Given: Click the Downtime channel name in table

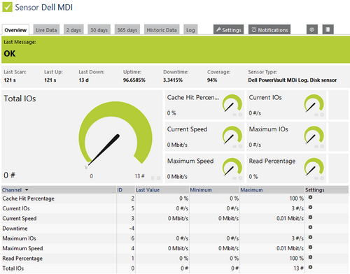Looking at the screenshot, I should tap(15, 229).
